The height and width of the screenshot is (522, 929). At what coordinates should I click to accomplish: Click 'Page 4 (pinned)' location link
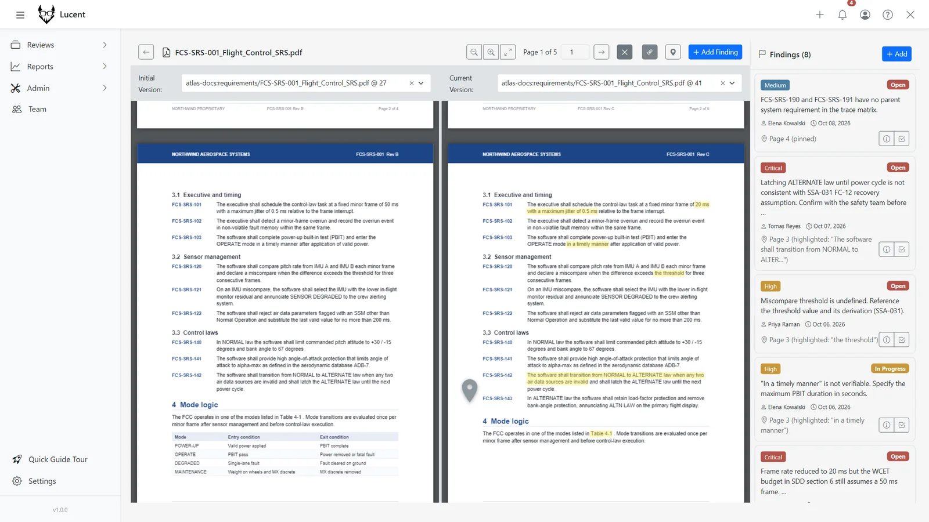(793, 139)
